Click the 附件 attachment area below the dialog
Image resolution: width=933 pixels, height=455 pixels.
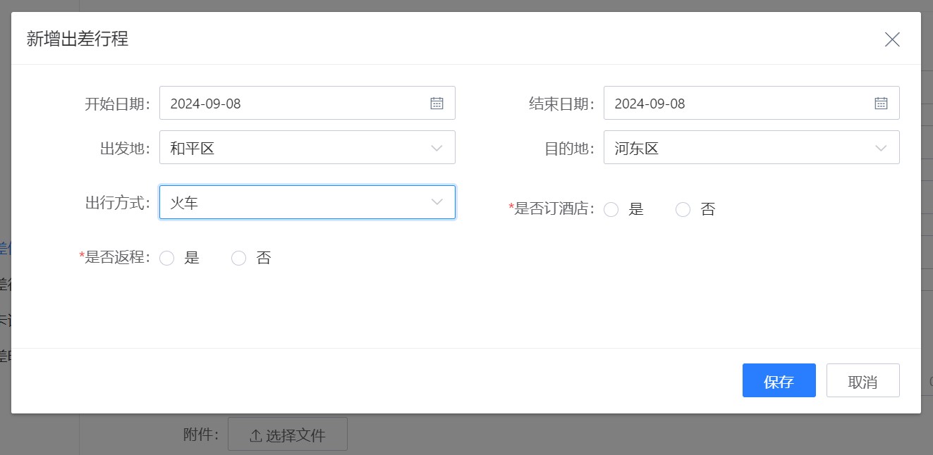click(200, 435)
